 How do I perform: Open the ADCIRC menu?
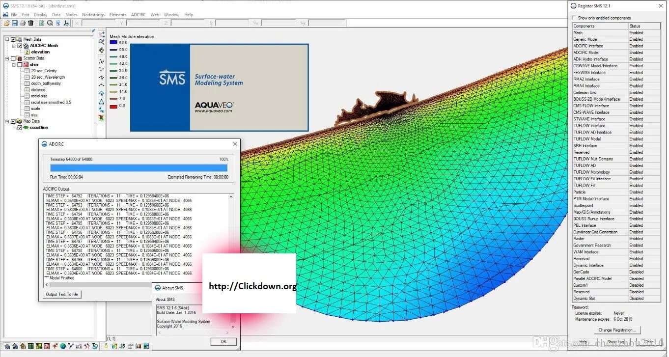click(139, 15)
